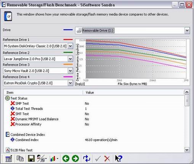This screenshot has width=194, height=164.
Task: Click the list scroll up arrow
Action: click(x=187, y=92)
